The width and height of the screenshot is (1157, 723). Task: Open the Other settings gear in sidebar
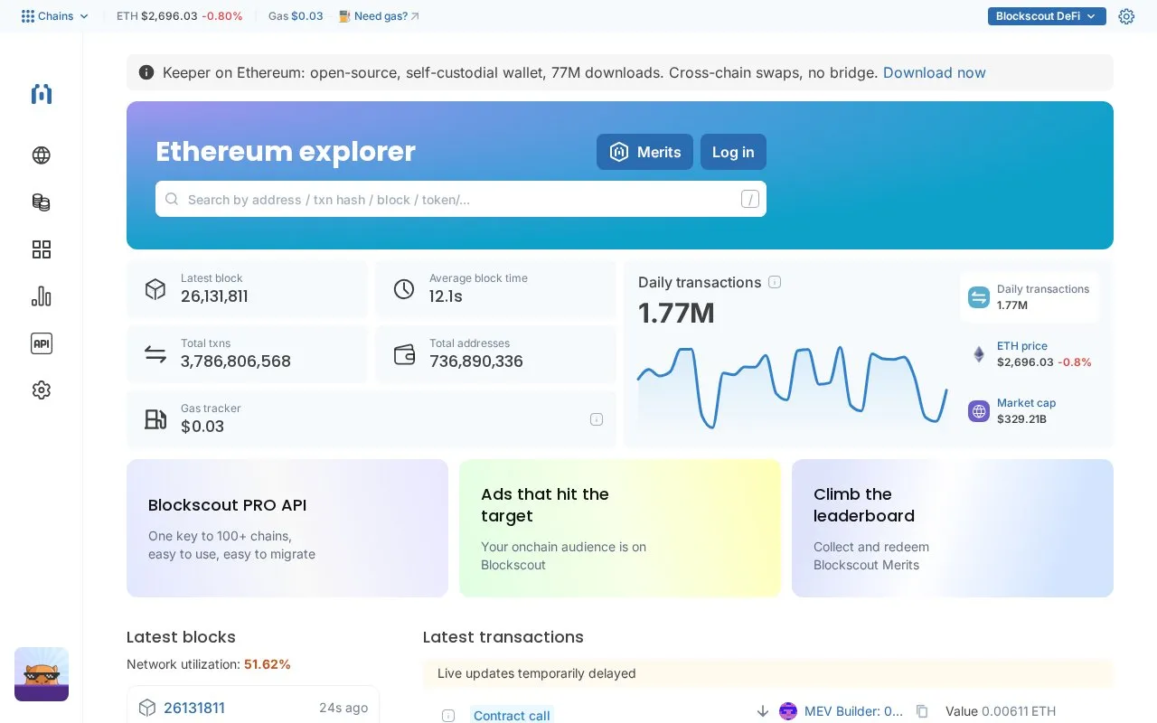pos(41,390)
